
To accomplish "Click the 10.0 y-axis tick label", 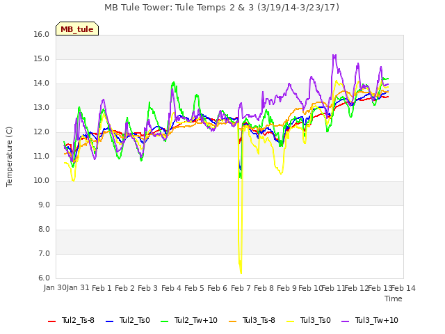I will pos(42,181).
